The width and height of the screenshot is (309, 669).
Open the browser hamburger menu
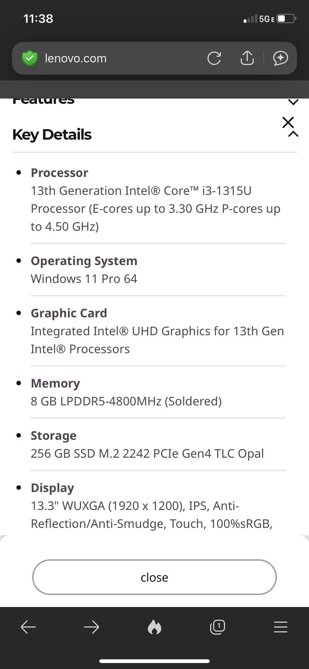(x=281, y=627)
